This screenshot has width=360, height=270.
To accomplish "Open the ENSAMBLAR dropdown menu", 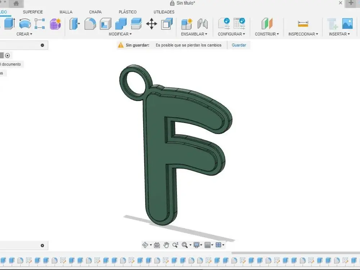I will coord(194,34).
